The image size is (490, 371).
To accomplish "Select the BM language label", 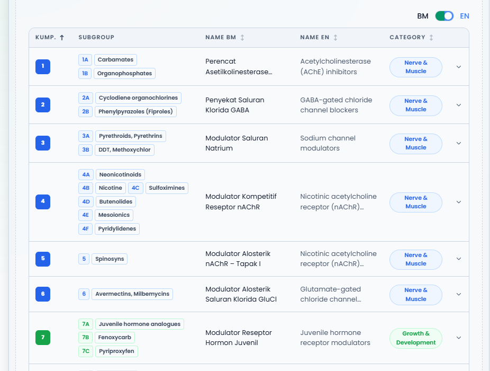I will tap(422, 16).
